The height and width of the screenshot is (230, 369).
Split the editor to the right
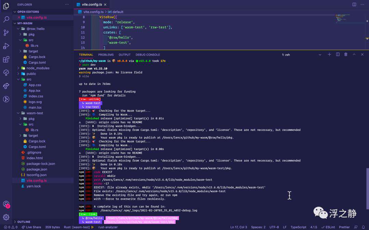coord(354,4)
